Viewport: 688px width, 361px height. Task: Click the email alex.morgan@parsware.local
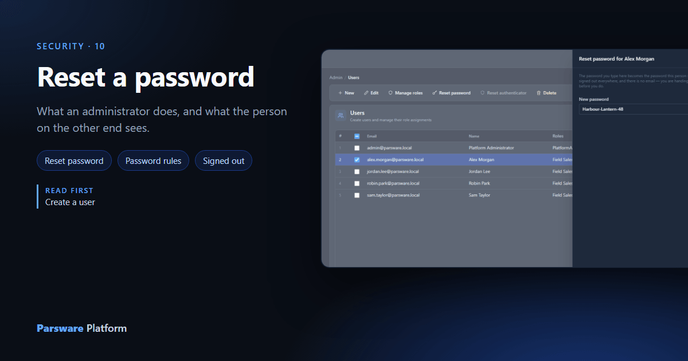395,160
